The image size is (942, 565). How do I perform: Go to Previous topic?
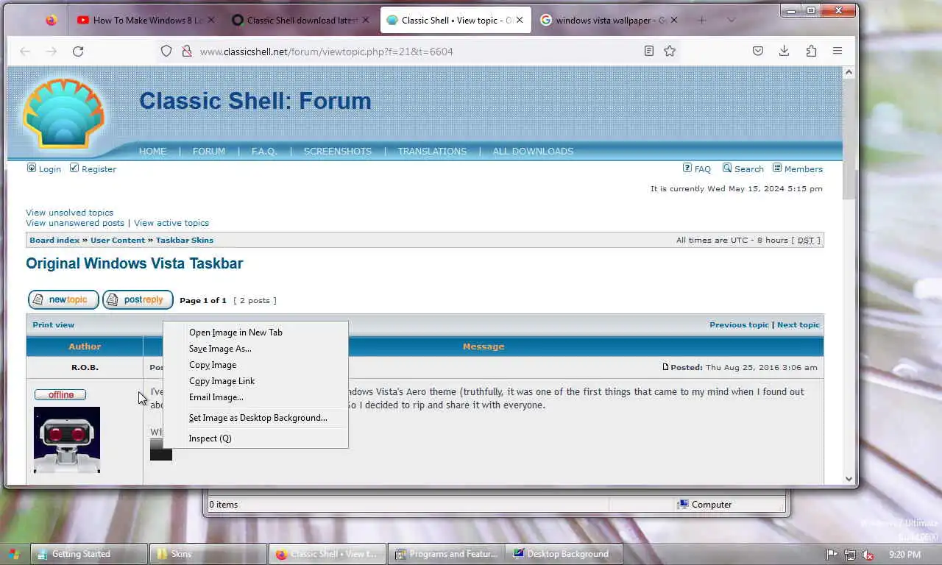click(x=739, y=324)
